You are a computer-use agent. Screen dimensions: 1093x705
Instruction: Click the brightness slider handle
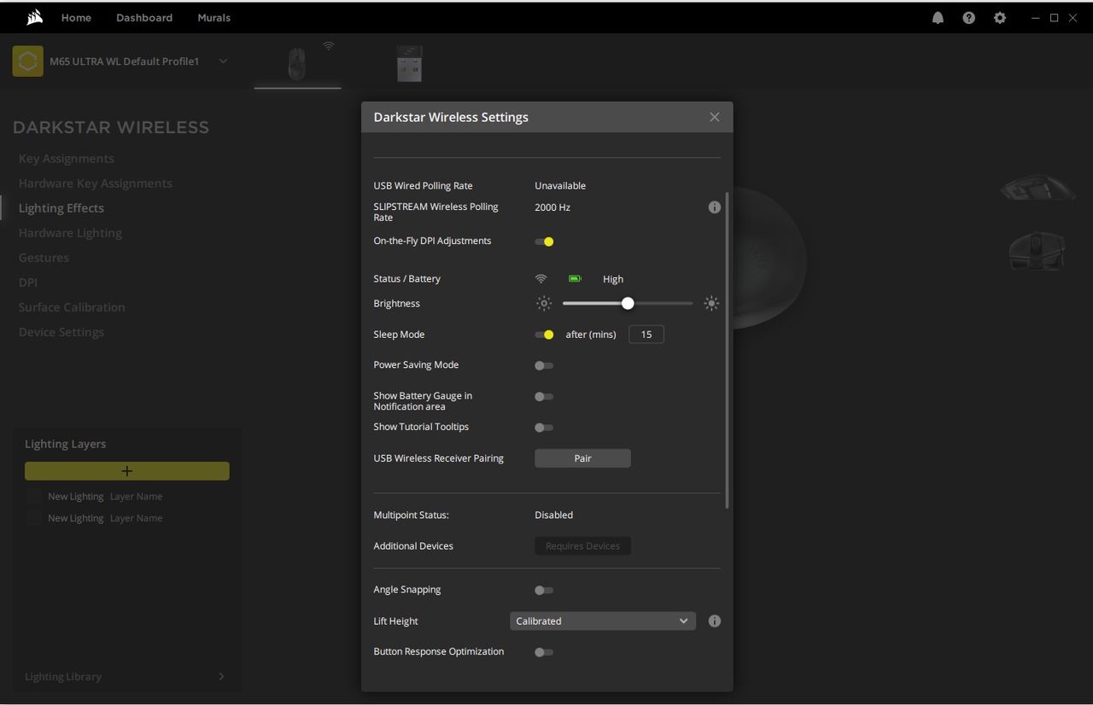[x=628, y=303]
